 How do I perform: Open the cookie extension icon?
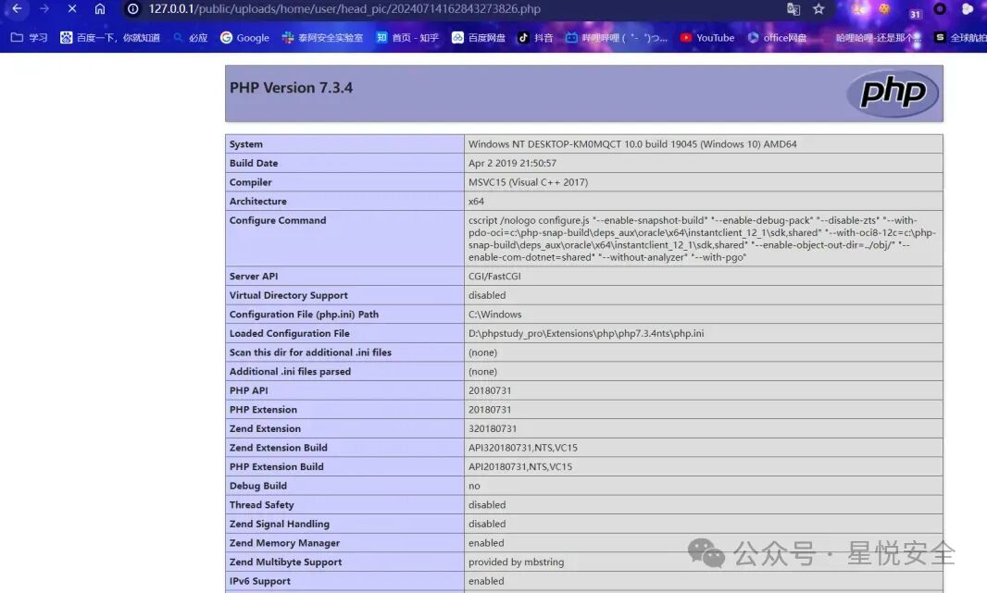click(x=884, y=9)
